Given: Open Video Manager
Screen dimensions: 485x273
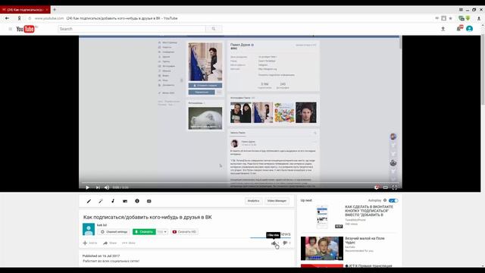Looking at the screenshot, I should [277, 201].
